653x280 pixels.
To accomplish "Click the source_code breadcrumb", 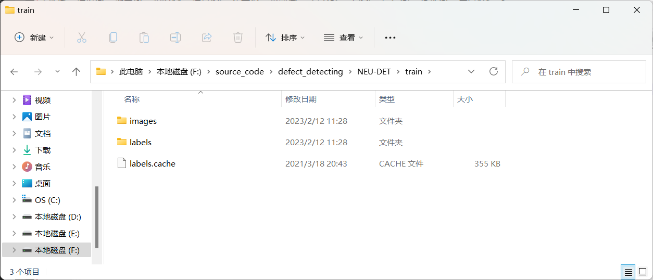I will pos(240,72).
